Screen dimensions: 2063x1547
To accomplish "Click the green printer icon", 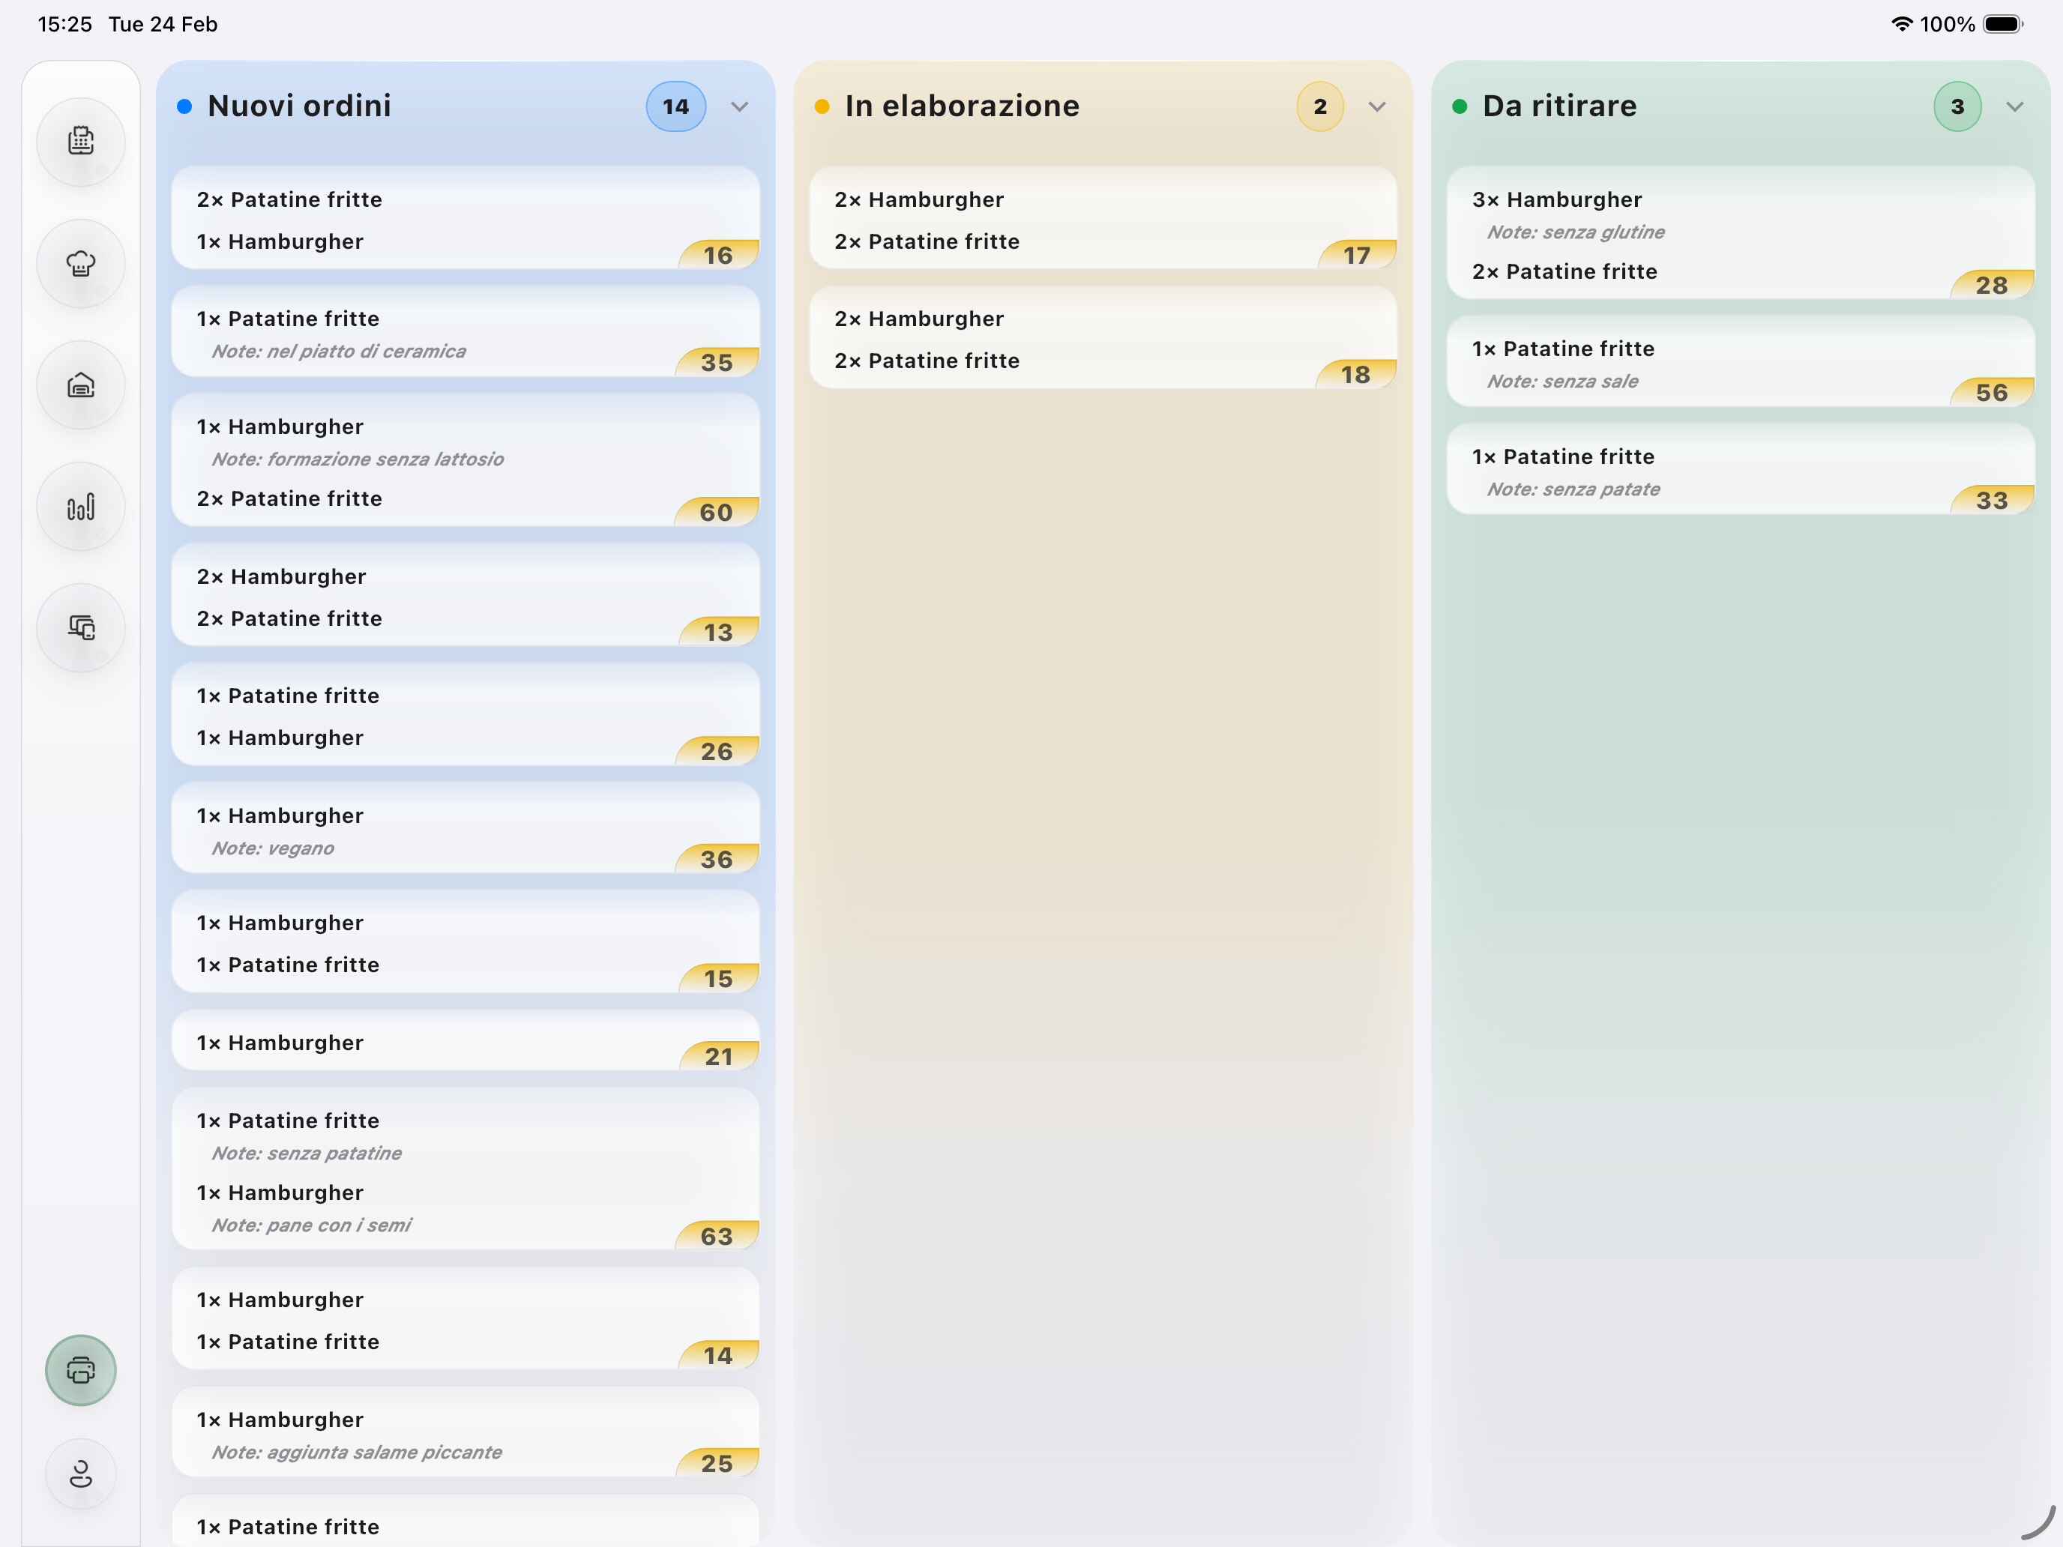I will [80, 1371].
